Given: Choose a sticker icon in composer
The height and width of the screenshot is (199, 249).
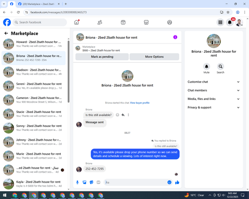Looking at the screenshot, I should pos(92,183).
